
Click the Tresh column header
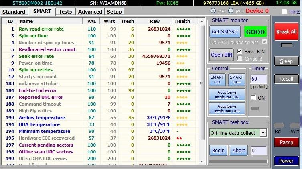127,21
